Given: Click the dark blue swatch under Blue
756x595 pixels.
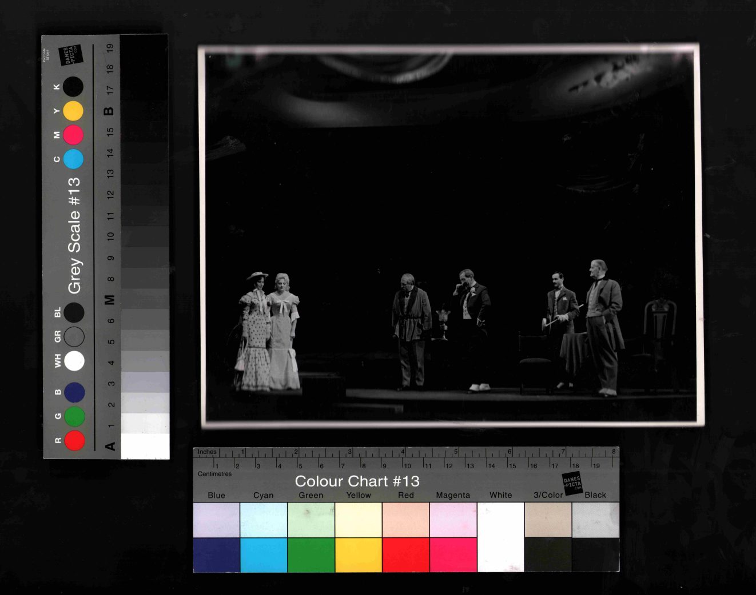Looking at the screenshot, I should [217, 554].
